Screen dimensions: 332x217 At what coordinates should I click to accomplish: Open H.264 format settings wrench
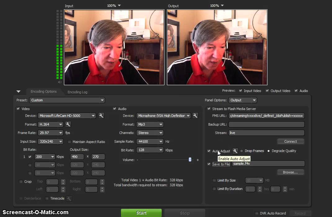pyautogui.click(x=68, y=124)
